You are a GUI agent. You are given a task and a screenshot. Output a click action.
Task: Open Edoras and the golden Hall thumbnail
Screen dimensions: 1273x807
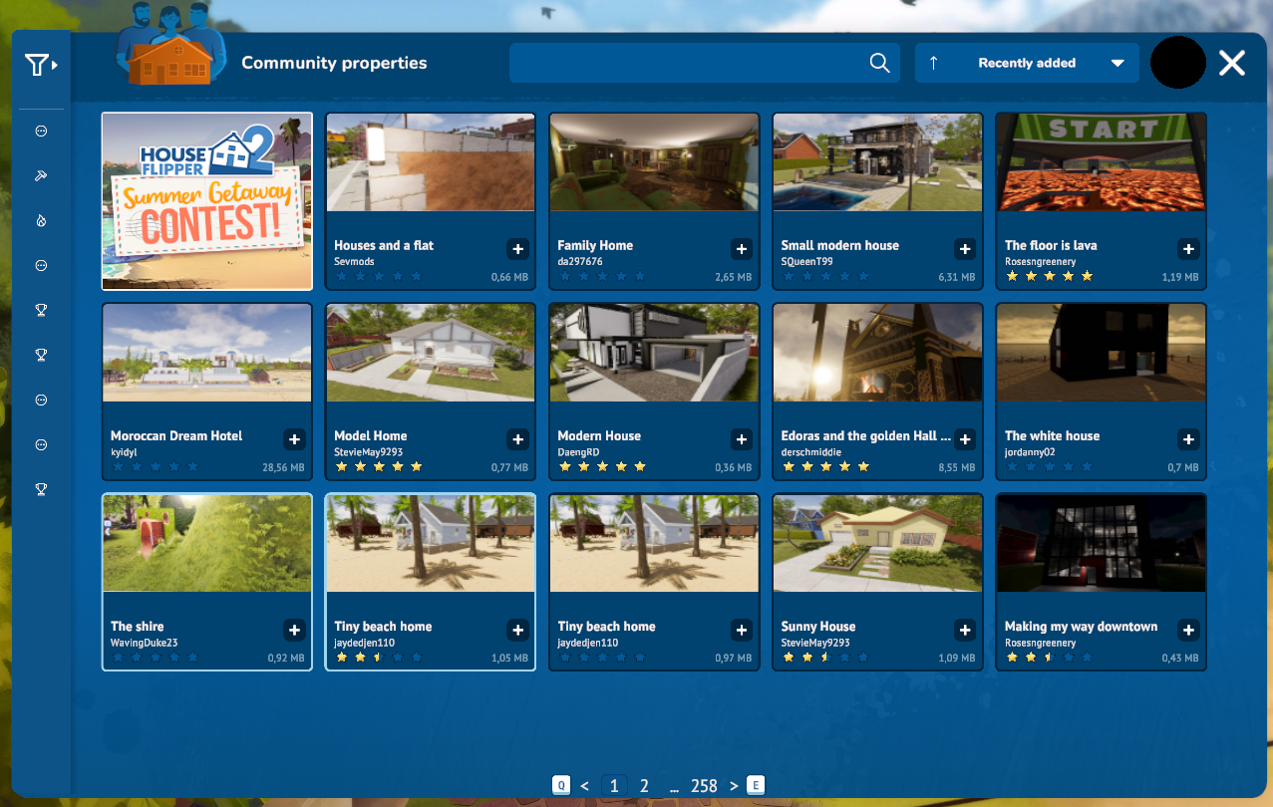[877, 353]
